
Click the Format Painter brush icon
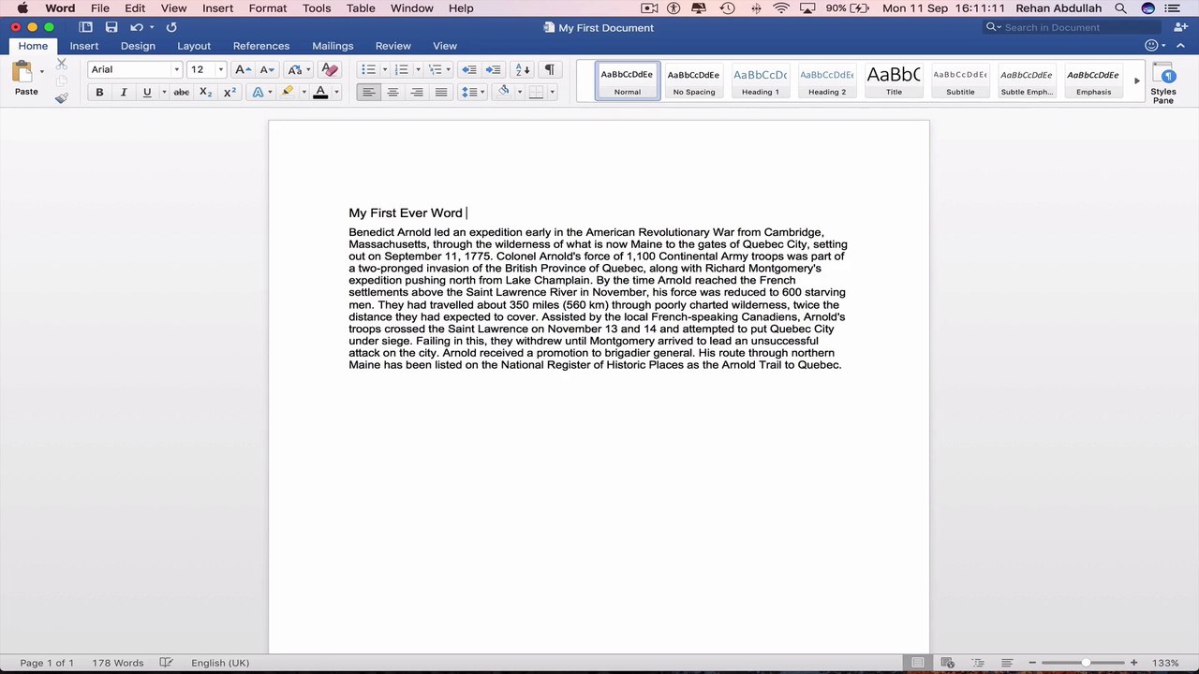[62, 97]
